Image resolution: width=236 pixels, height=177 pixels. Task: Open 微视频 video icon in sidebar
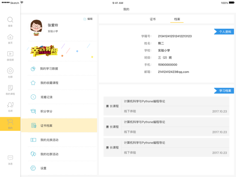10,54
